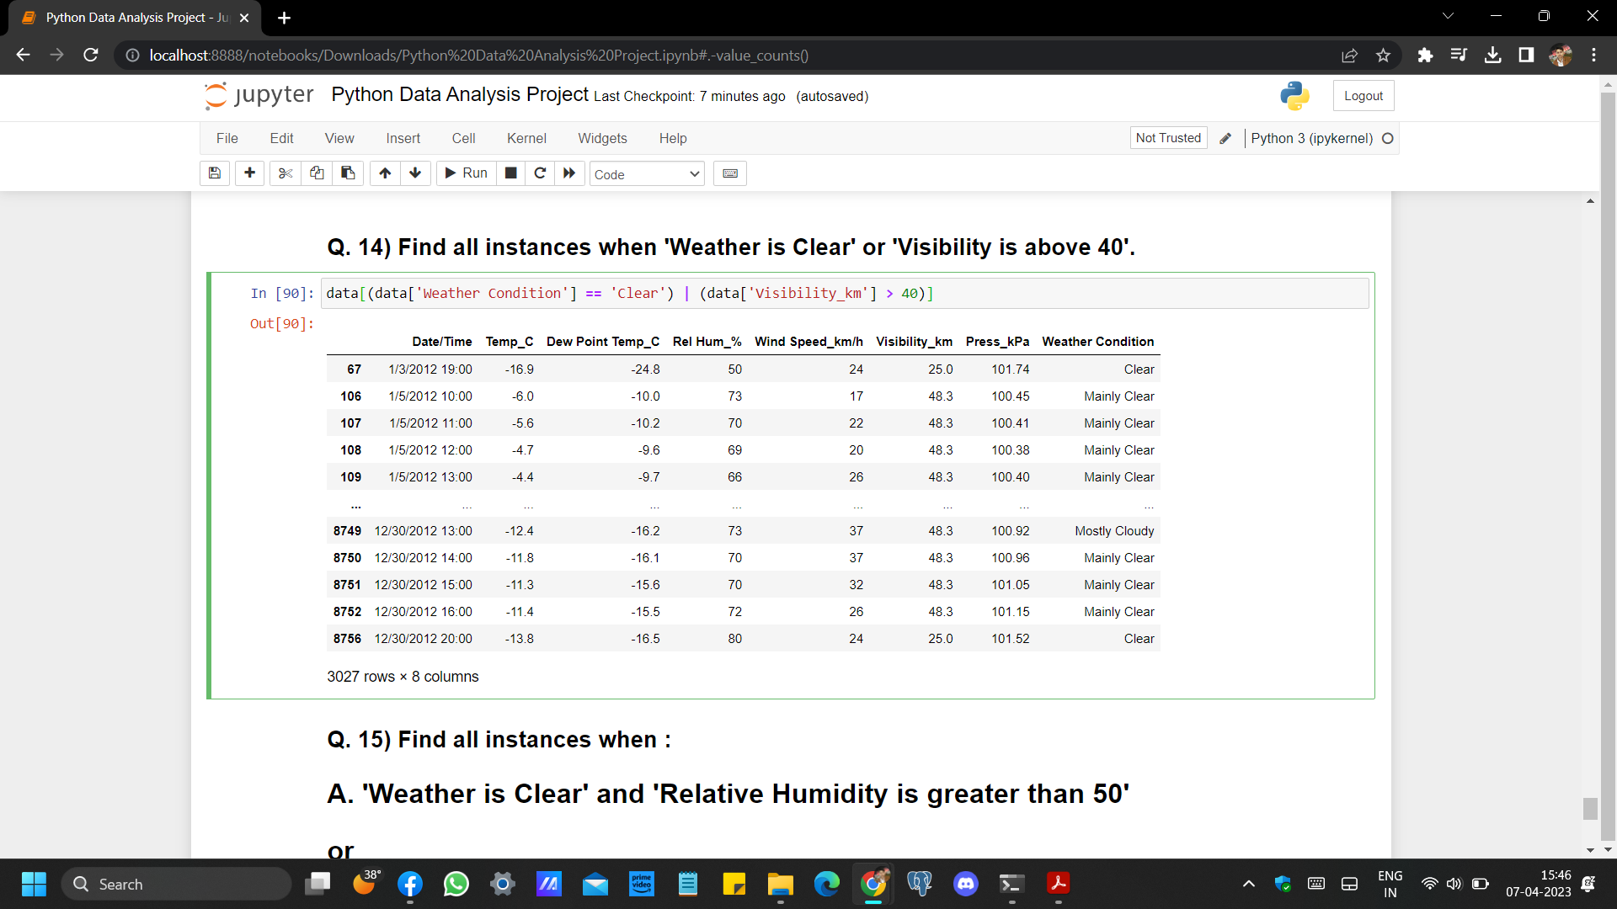Insert a cell below with the plus icon

coord(249,173)
